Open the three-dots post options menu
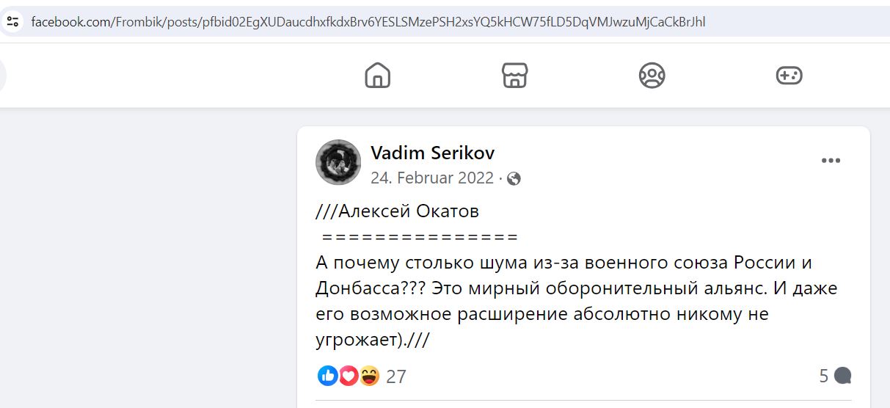Viewport: 890px width, 408px height. [831, 161]
